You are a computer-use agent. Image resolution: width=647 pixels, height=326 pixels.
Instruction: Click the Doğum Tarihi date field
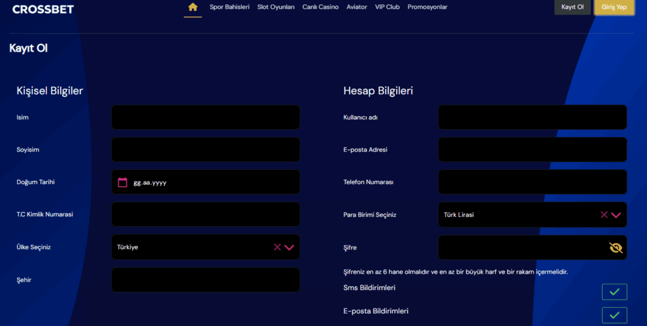(x=205, y=182)
